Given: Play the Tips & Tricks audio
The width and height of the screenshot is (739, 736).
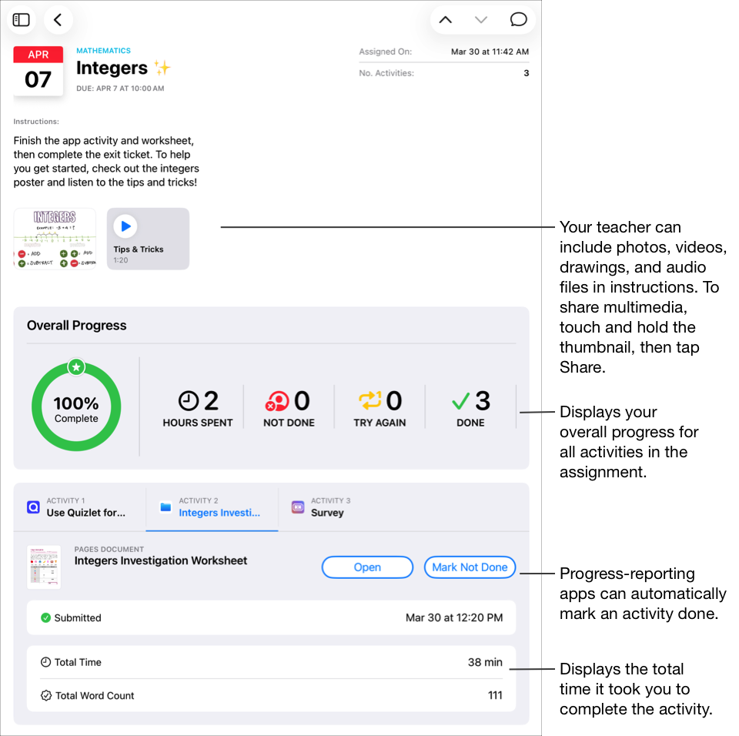Looking at the screenshot, I should 125,226.
